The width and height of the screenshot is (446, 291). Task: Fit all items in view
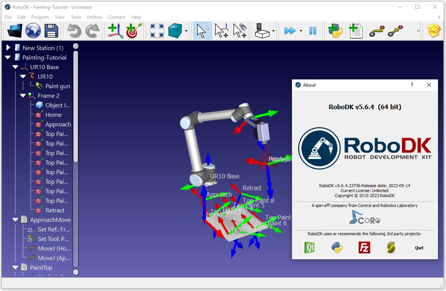(157, 31)
